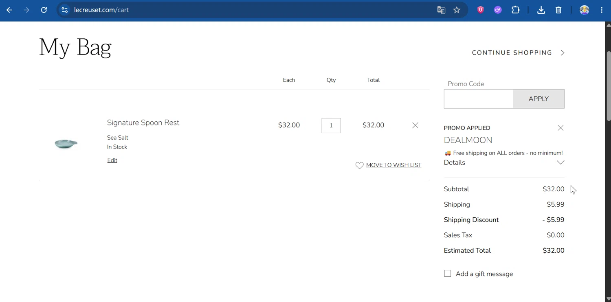This screenshot has width=611, height=302.
Task: Click the Add a gift message label
Action: (x=484, y=274)
